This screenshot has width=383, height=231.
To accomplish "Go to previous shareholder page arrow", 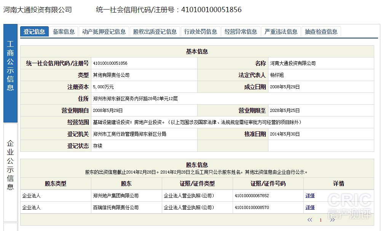I will pos(310,220).
